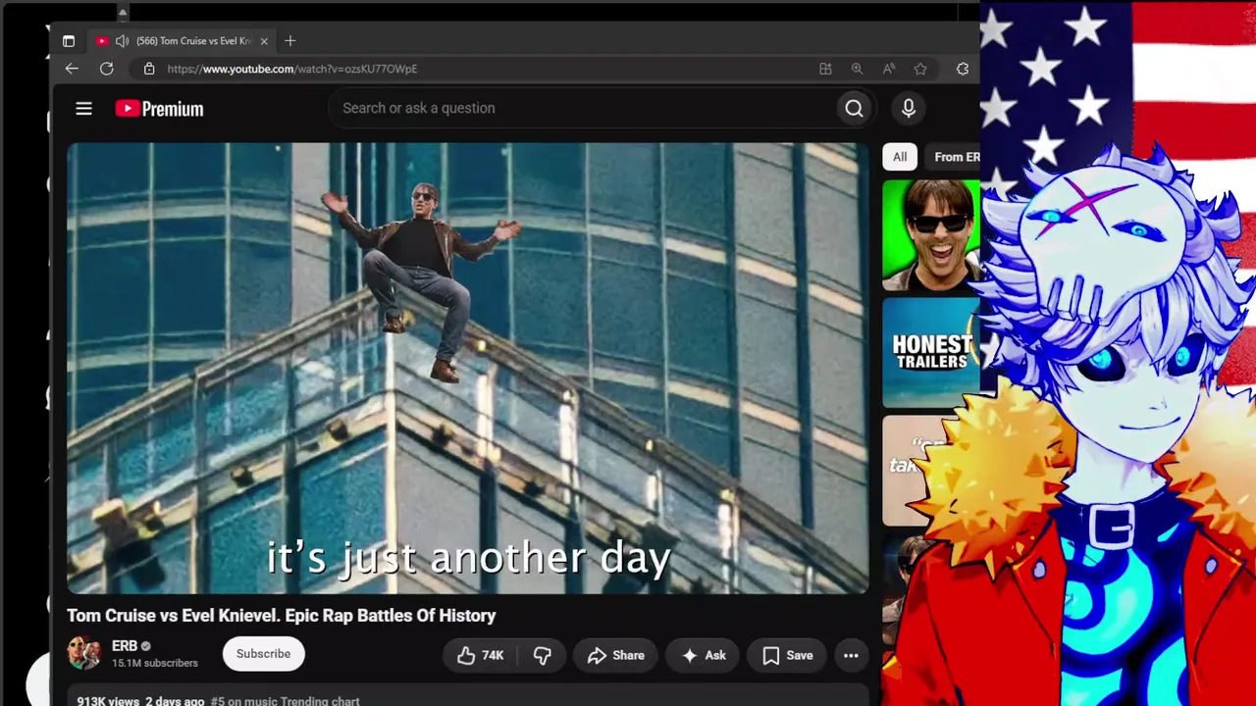This screenshot has height=706, width=1256.
Task: Go to YouTube Premium home logo
Action: coord(159,109)
